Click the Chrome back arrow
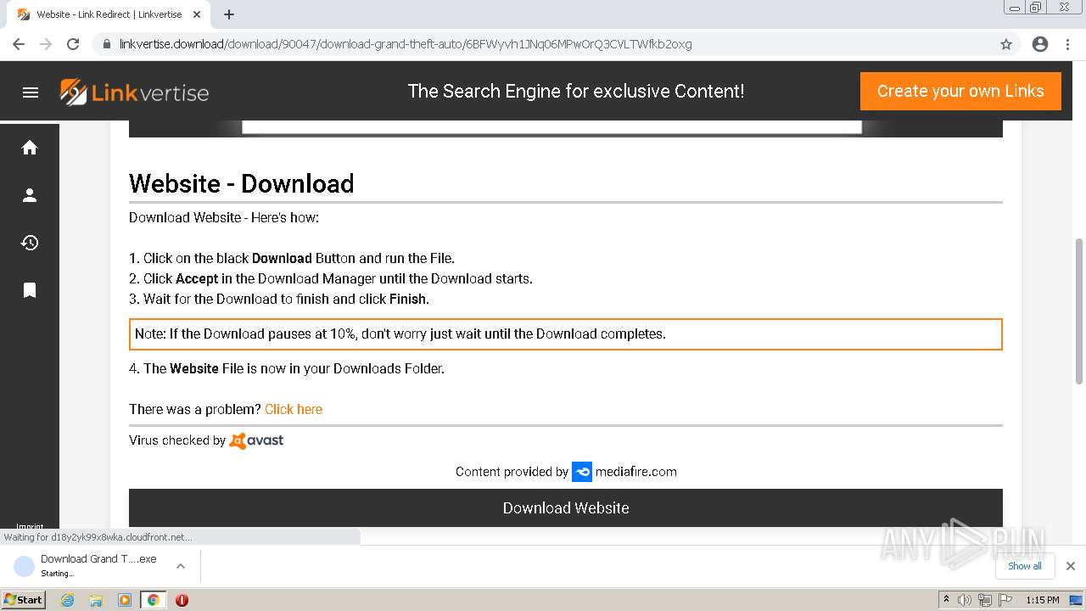The image size is (1086, 611). pos(19,44)
